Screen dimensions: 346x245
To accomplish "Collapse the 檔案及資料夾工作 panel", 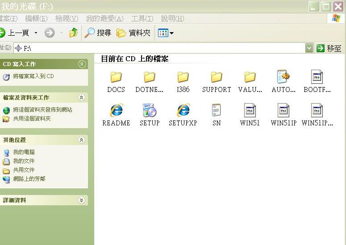I will pyautogui.click(x=81, y=98).
